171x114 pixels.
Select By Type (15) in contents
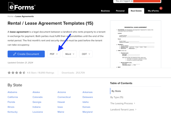[117, 97]
